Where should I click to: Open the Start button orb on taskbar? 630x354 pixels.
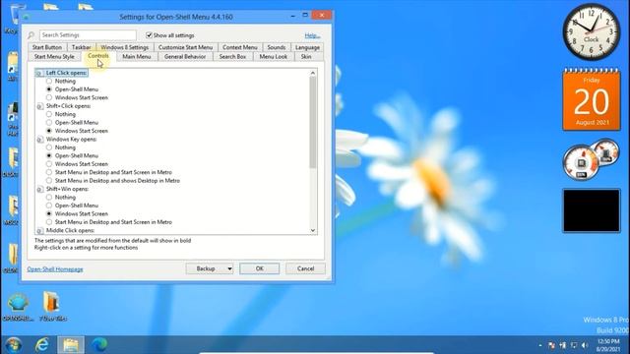[13, 344]
